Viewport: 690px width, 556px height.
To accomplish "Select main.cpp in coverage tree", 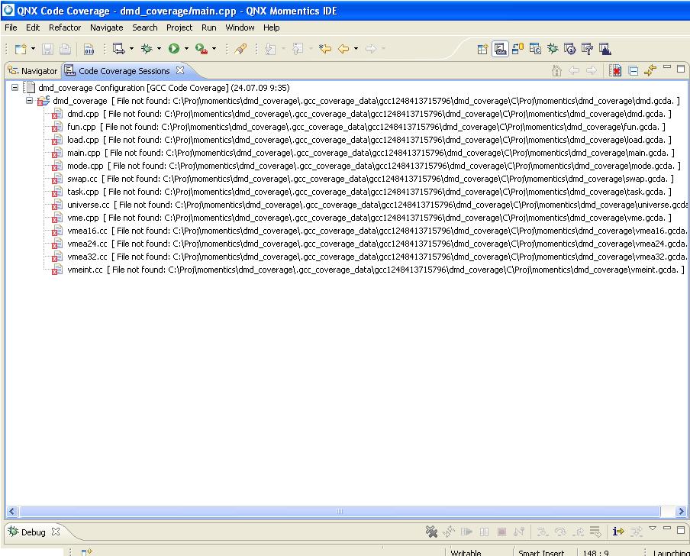I will pyautogui.click(x=83, y=153).
